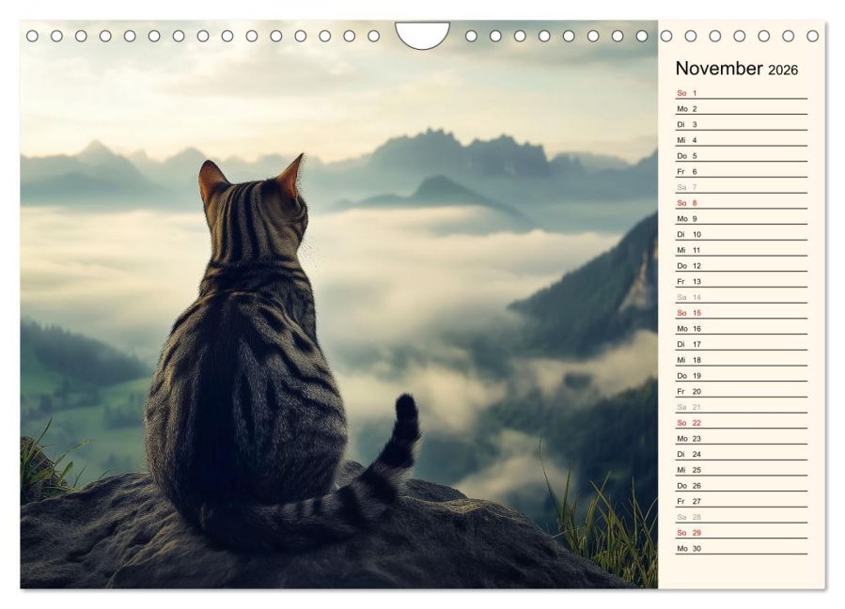Click the calendar hanger notch at top
This screenshot has width=845, height=609.
tap(422, 34)
